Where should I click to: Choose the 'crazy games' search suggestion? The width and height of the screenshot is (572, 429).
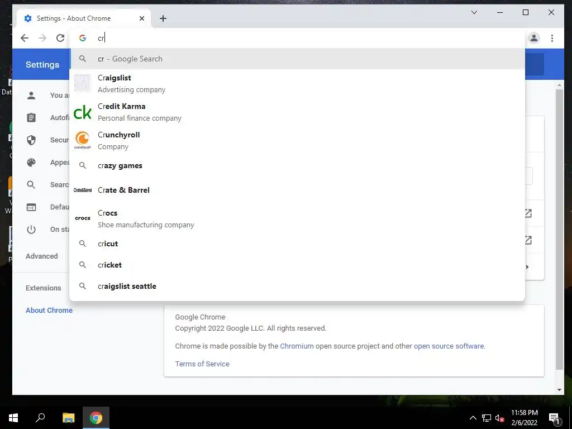[x=297, y=165]
